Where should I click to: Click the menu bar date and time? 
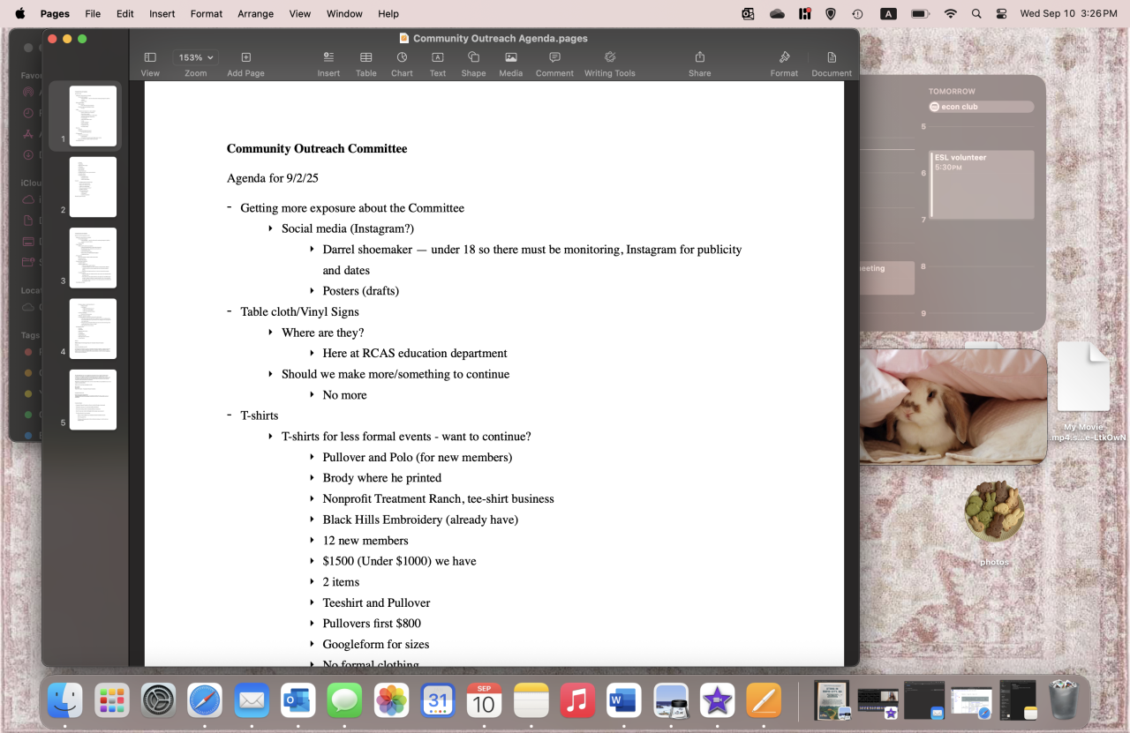(x=1068, y=13)
